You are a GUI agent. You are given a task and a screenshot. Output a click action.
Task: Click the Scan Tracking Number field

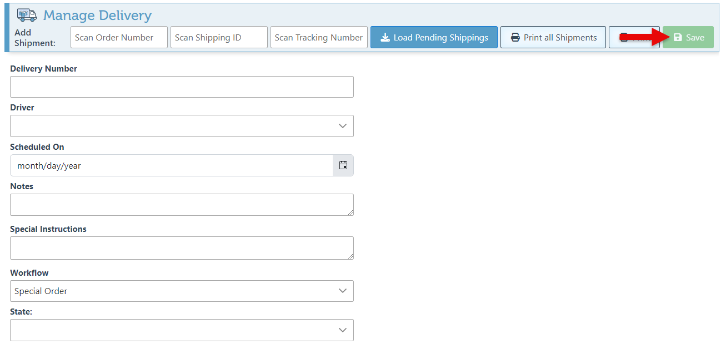click(x=319, y=38)
